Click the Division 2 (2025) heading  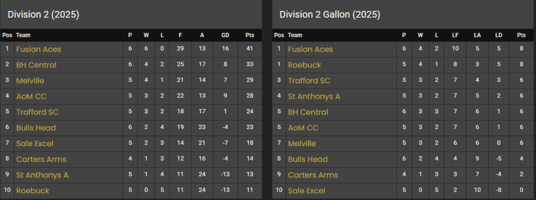43,14
